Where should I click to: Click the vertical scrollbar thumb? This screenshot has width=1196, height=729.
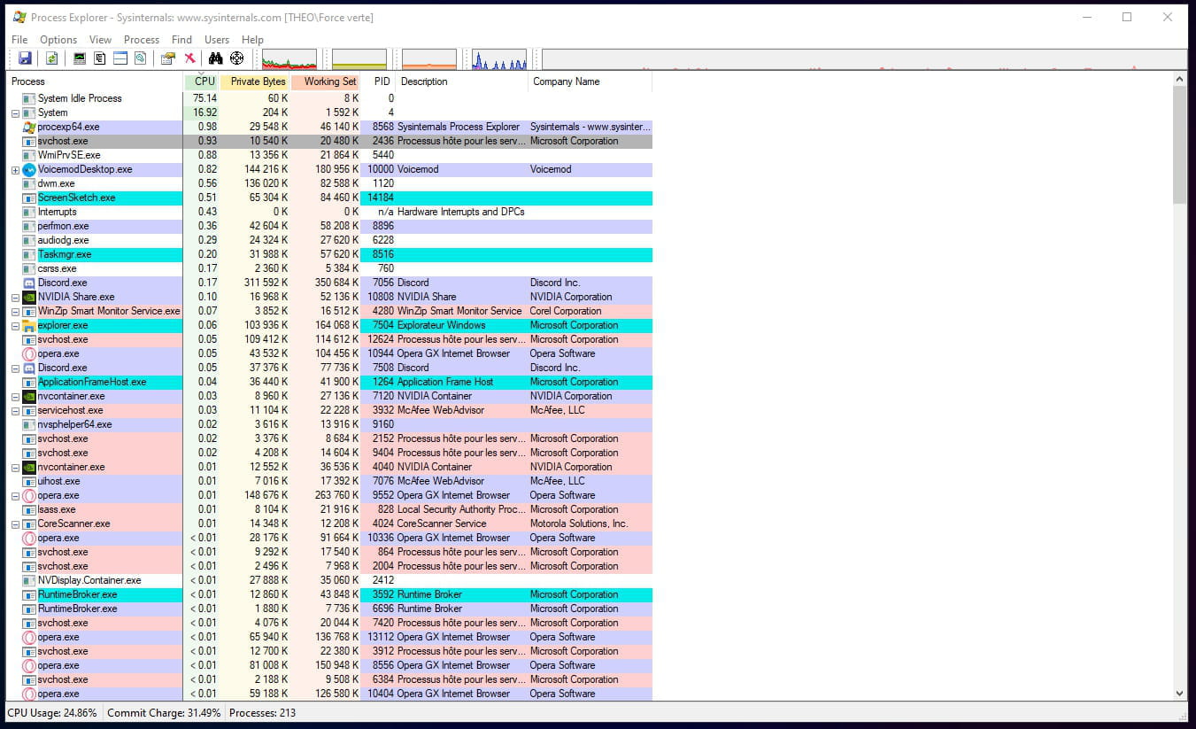(1179, 145)
